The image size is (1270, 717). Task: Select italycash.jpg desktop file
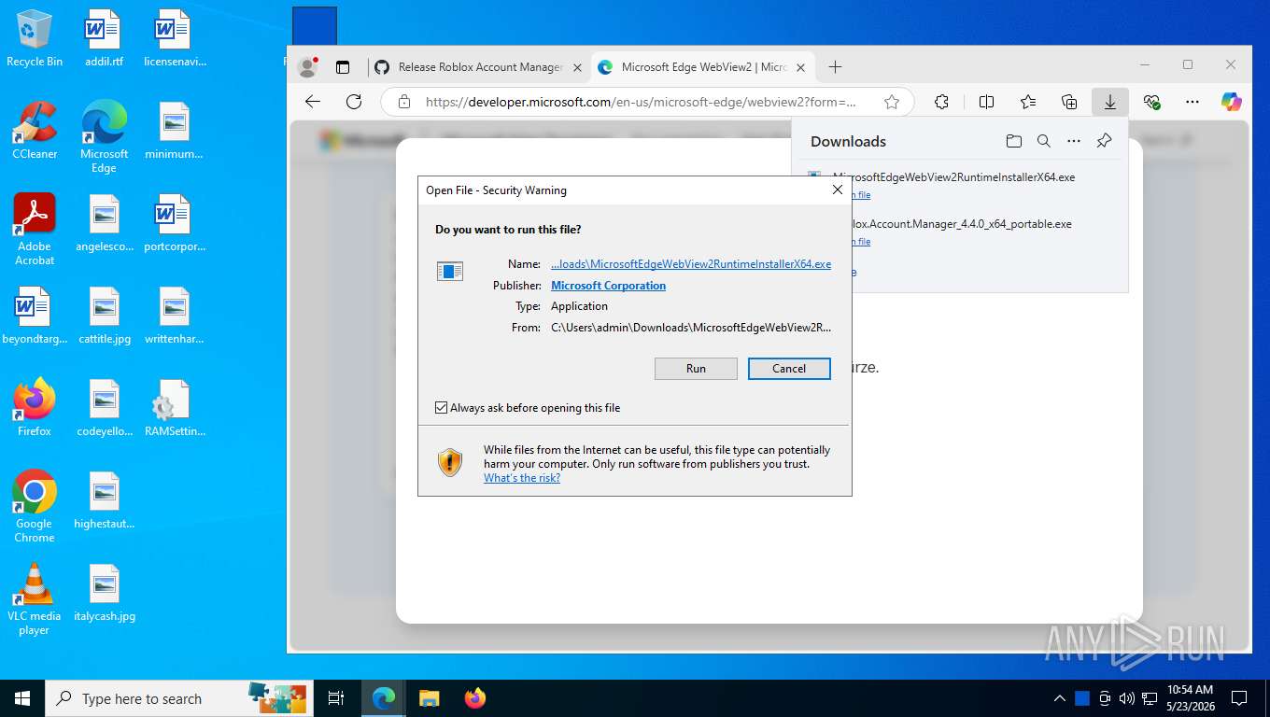click(x=105, y=593)
